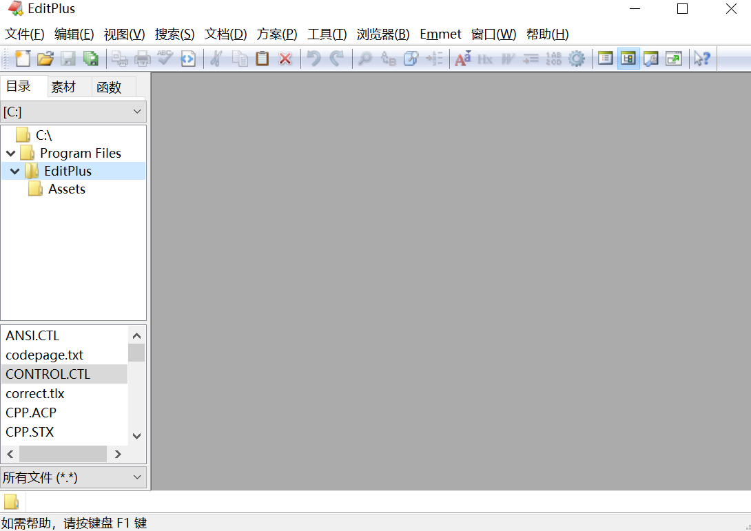Click the Undo arrow icon

pyautogui.click(x=313, y=59)
